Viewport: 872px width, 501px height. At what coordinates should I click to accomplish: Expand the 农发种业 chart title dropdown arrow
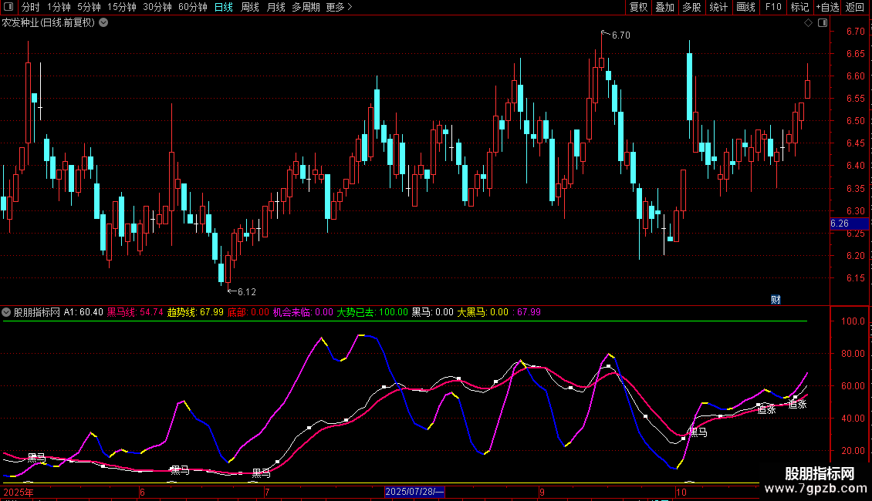pos(103,22)
